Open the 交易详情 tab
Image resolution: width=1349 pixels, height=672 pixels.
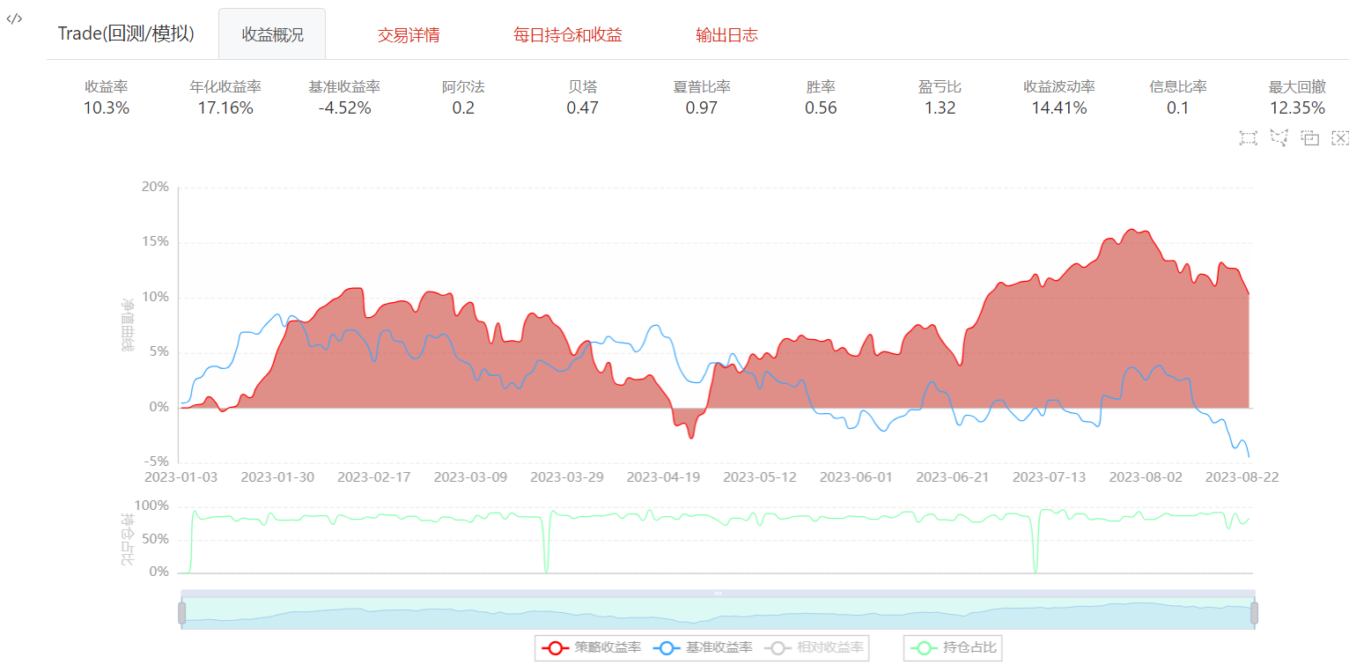pyautogui.click(x=409, y=35)
